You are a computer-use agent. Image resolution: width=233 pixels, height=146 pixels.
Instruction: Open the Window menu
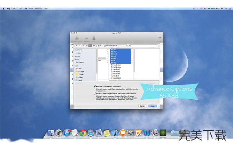[x=38, y=9]
